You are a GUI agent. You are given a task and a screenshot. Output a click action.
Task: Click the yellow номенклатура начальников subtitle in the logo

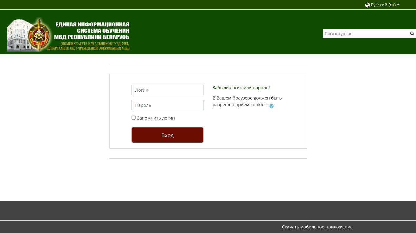click(88, 46)
